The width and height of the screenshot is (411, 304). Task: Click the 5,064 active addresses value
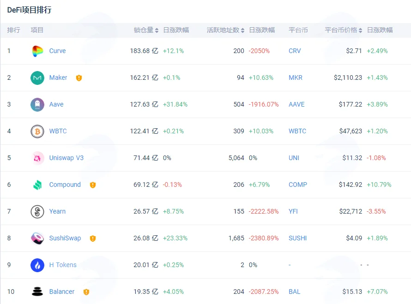pos(236,158)
